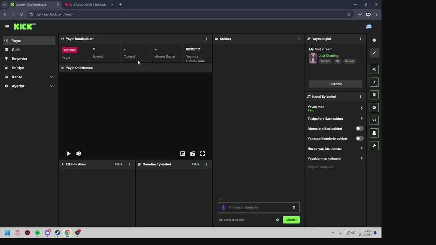Open Steam from the taskbar

click(58, 233)
